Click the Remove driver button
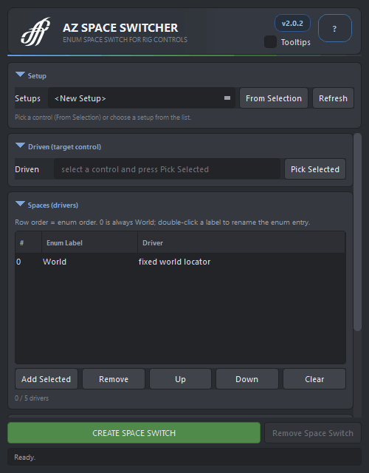Viewport: 369px width, 473px height. (114, 379)
